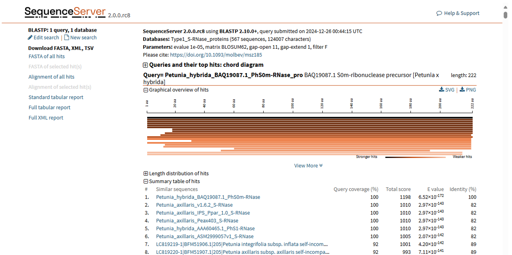512x255 pixels.
Task: Expand Length distribution of hits
Action: (146, 174)
